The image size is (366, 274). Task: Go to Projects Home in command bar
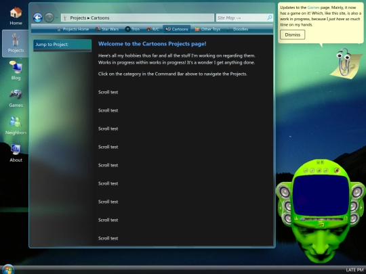(x=73, y=29)
